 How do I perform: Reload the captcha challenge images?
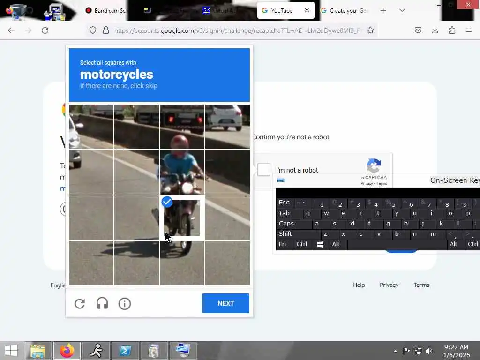coord(80,304)
